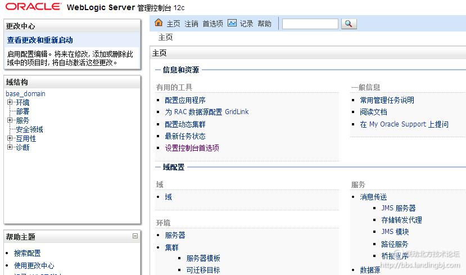Open 为 RAC 数据源配置 GridLink link
Image resolution: width=466 pixels, height=275 pixels.
(207, 112)
